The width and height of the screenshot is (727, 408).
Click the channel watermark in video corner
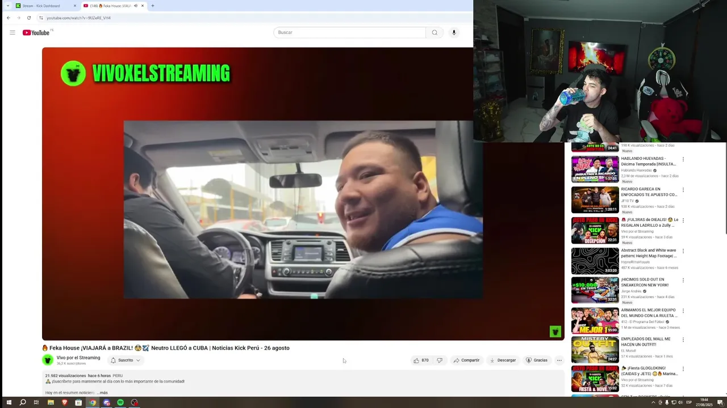tap(555, 331)
